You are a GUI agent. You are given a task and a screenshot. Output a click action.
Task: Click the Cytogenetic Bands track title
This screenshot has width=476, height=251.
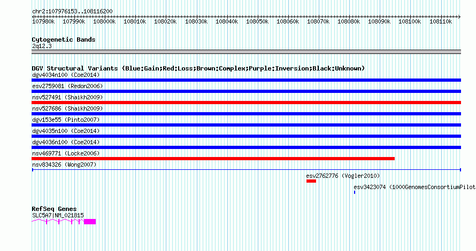pos(64,40)
